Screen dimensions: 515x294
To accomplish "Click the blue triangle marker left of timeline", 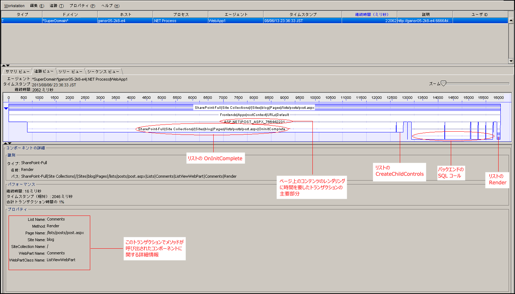I will point(6,108).
